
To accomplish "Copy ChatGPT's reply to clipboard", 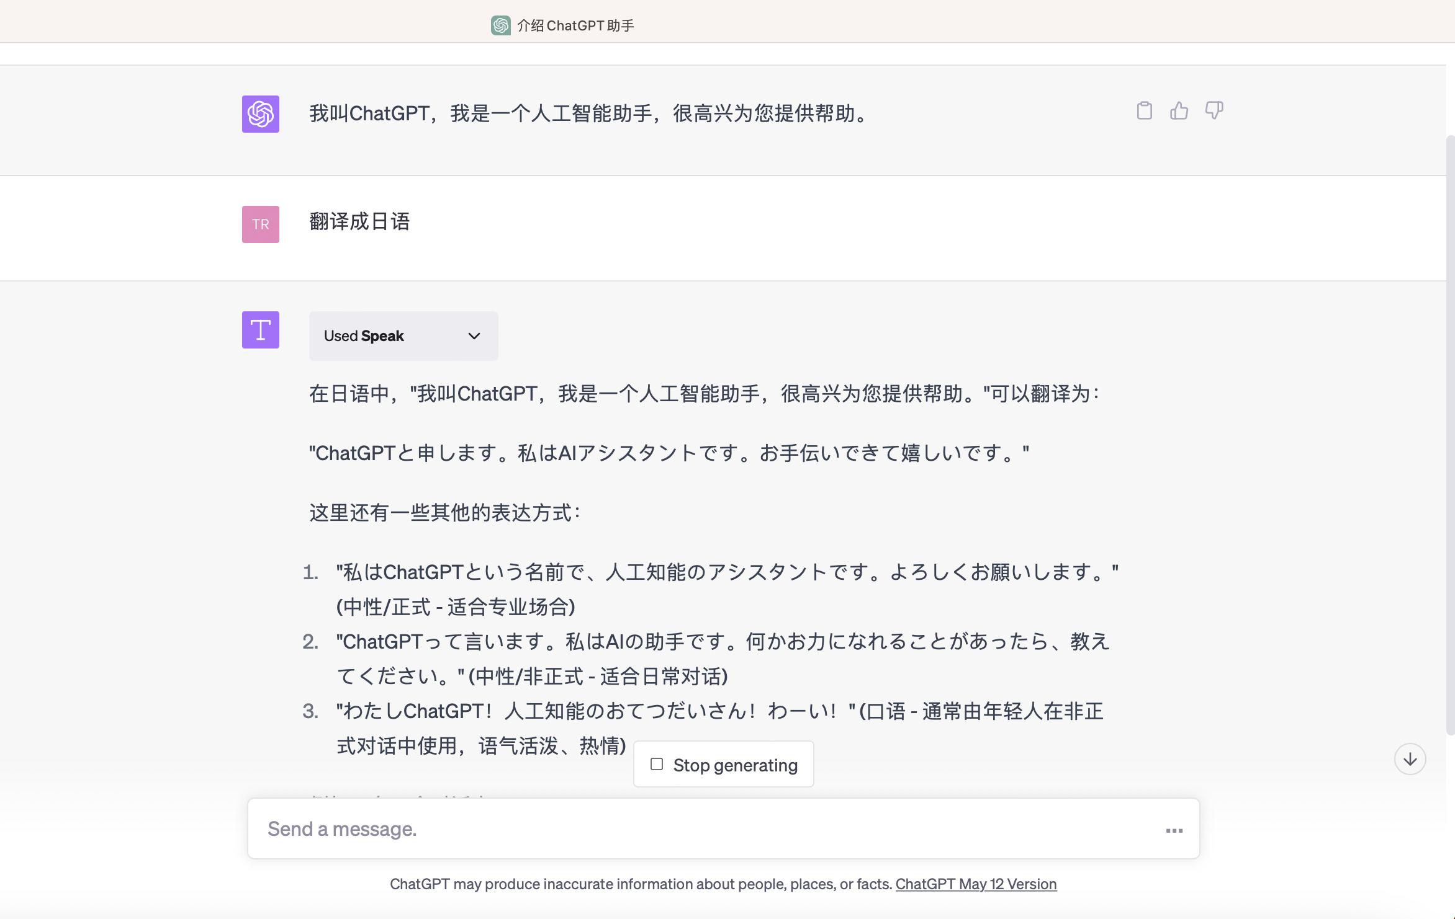I will (x=1145, y=111).
